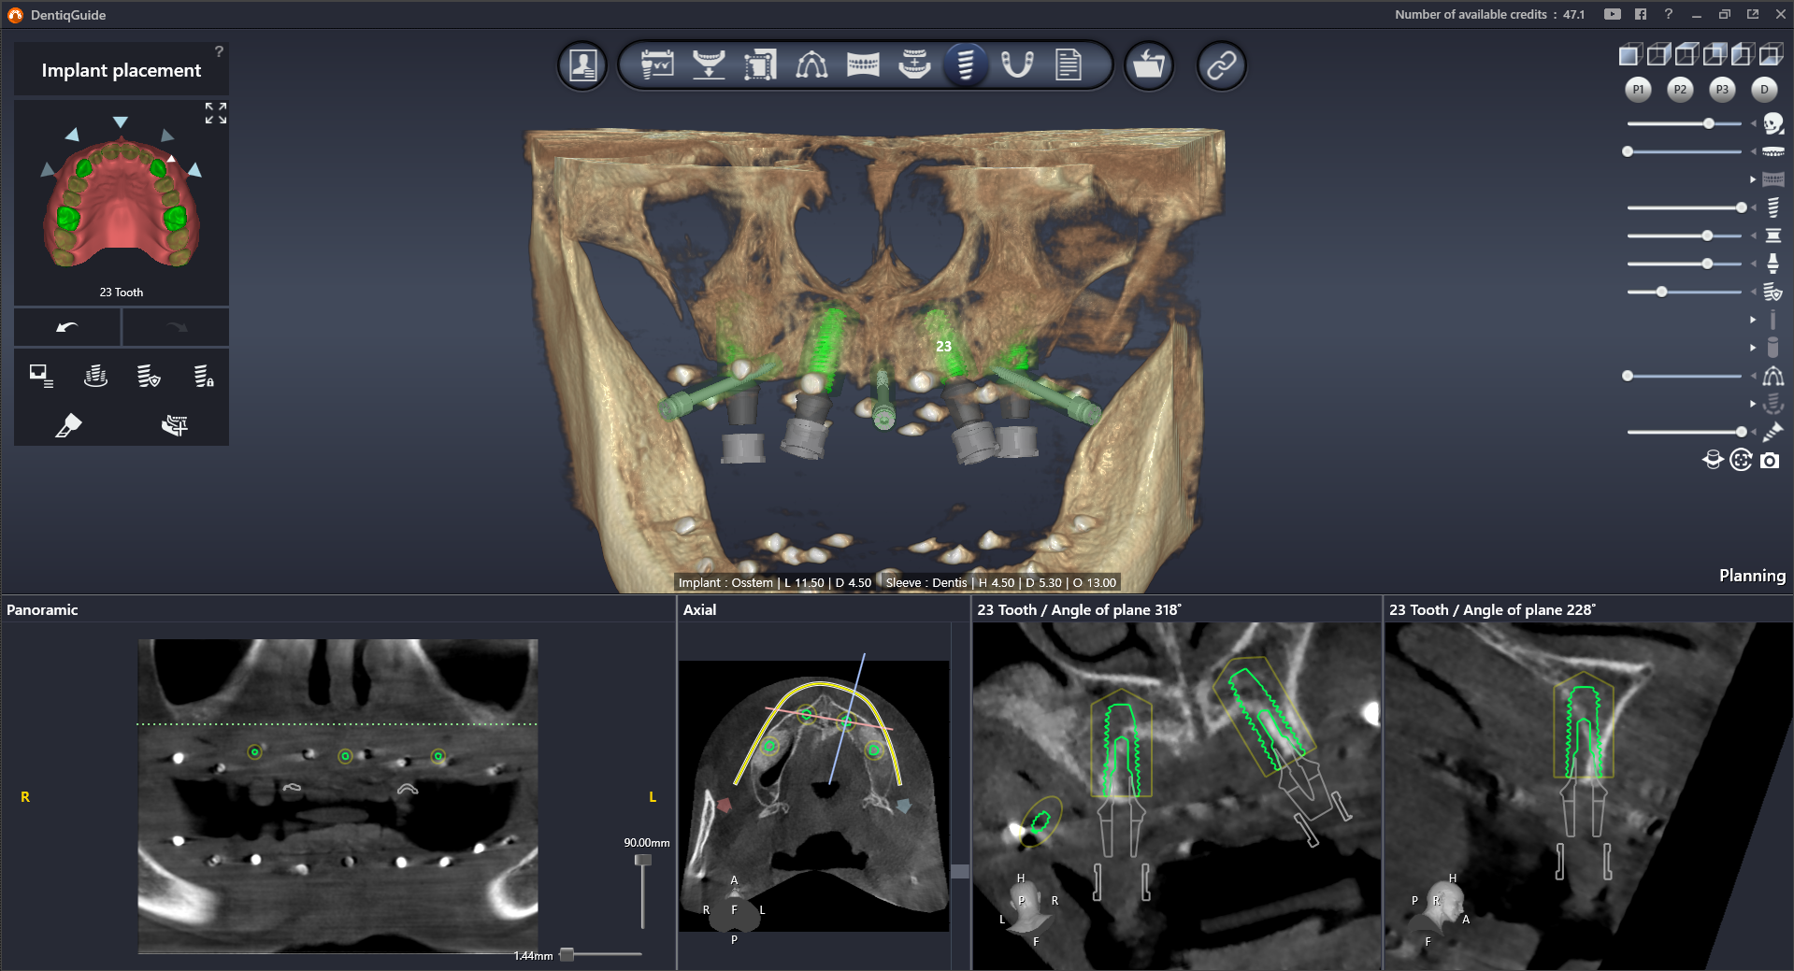Switch to the Panoramic panel
Image resolution: width=1794 pixels, height=971 pixels.
pos(41,609)
